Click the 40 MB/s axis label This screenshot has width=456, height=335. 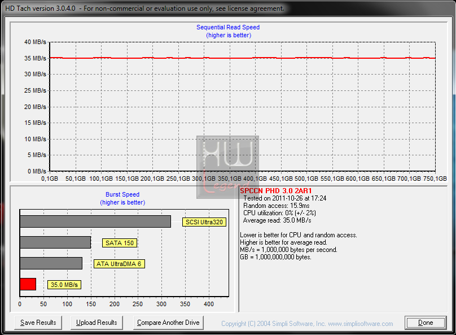35,42
